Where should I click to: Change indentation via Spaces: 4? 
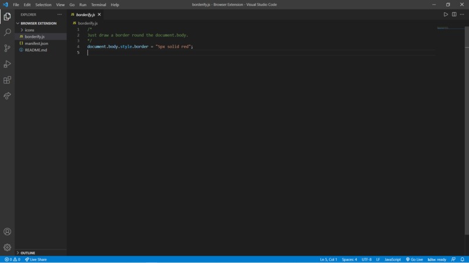(x=349, y=260)
